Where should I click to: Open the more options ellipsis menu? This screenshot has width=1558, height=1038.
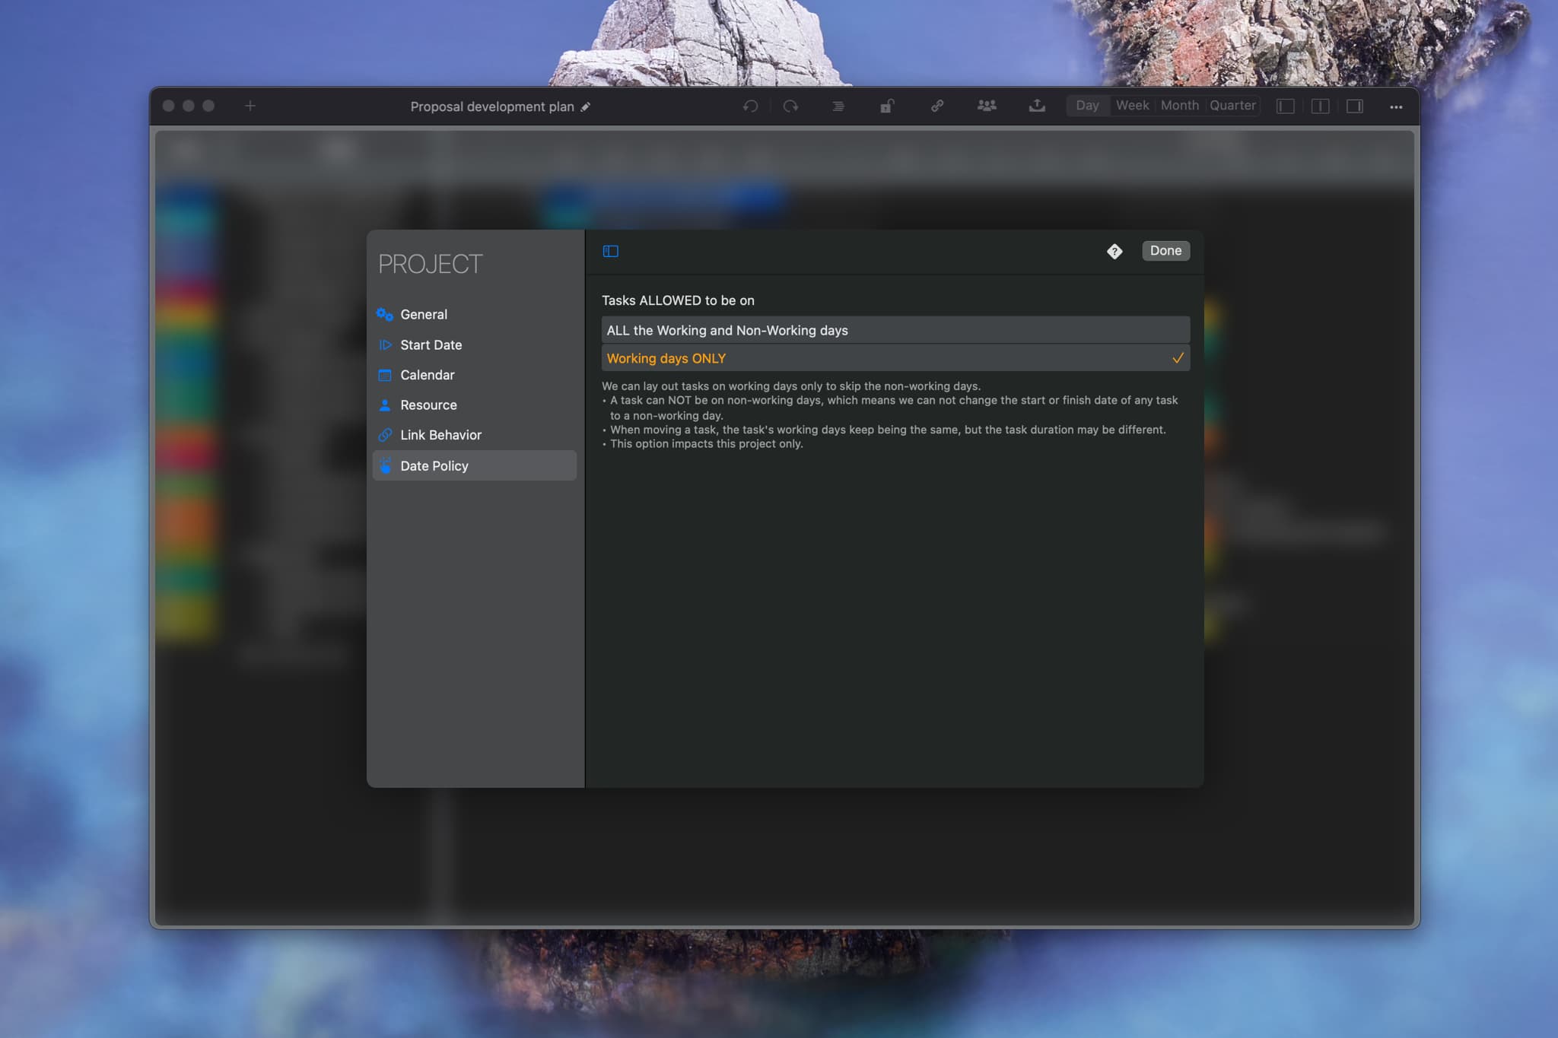[1396, 107]
